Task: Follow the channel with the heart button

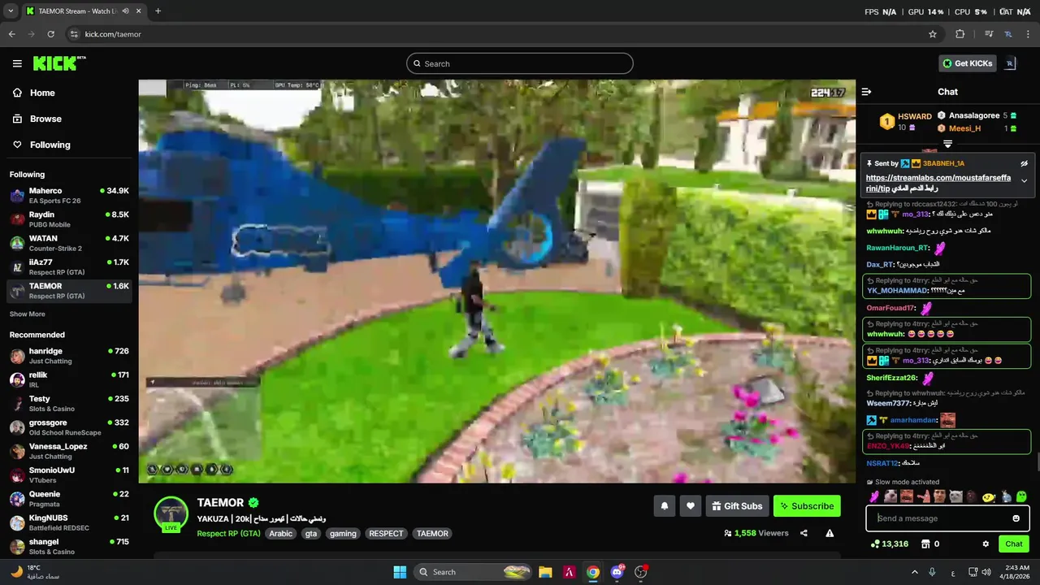Action: pyautogui.click(x=691, y=506)
